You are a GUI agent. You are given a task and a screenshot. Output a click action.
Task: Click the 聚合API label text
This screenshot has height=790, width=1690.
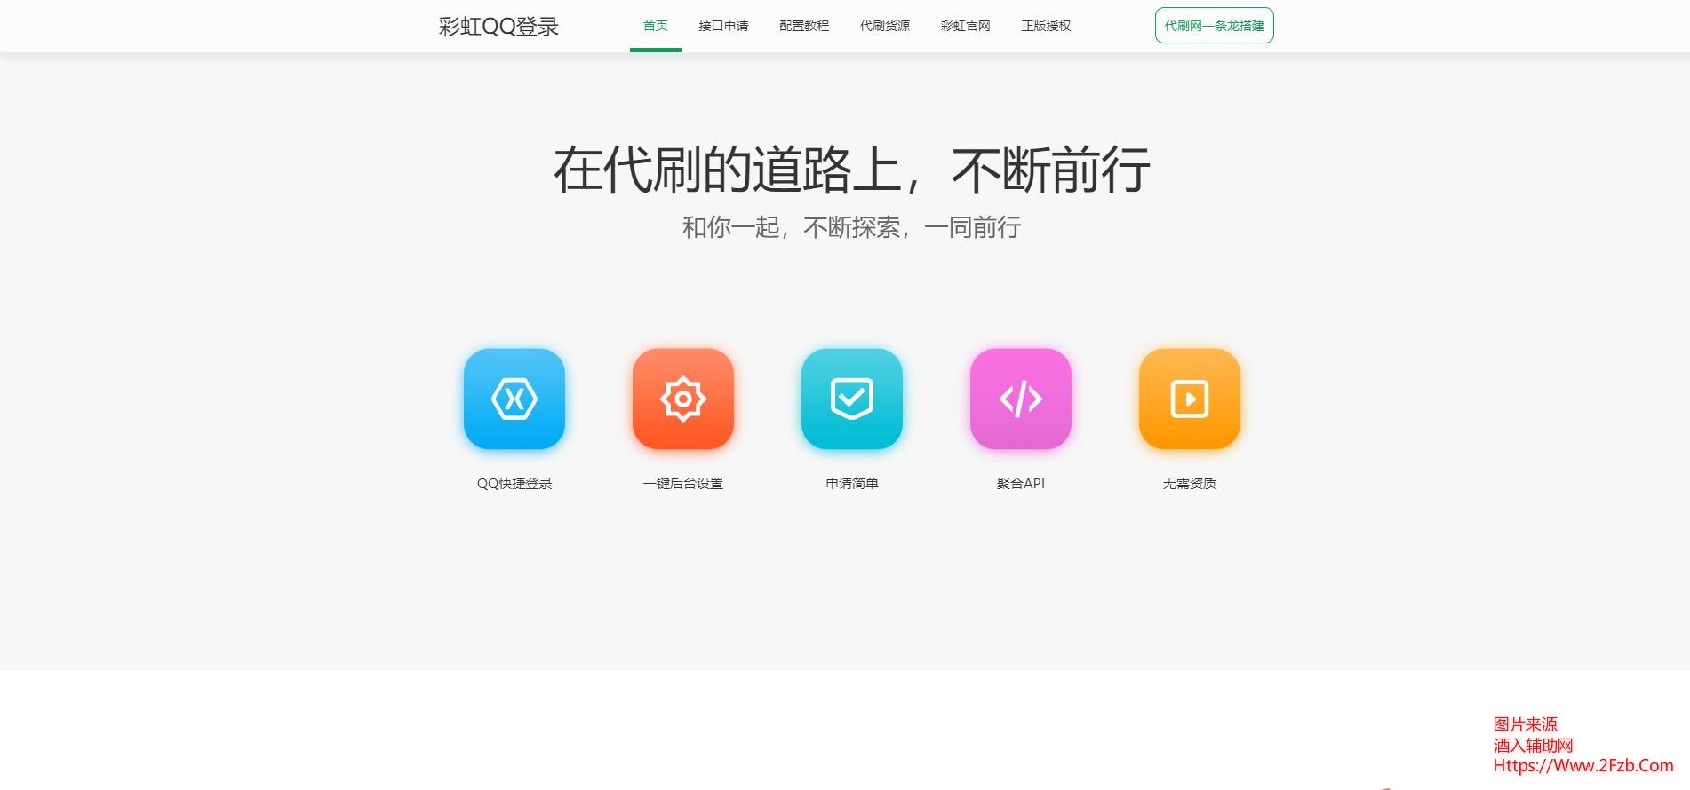pyautogui.click(x=1021, y=484)
